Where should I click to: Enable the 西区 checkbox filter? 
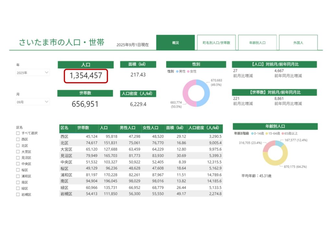pos(18,139)
